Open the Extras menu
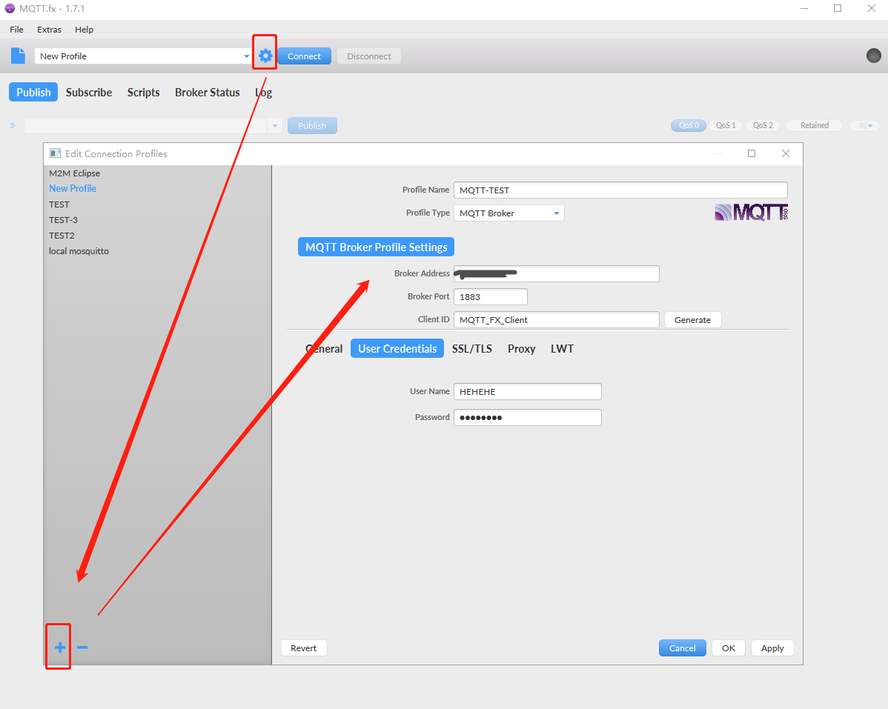888x709 pixels. (x=49, y=30)
